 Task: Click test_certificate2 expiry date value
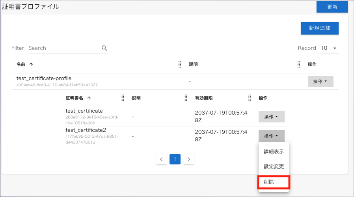pos(221,136)
